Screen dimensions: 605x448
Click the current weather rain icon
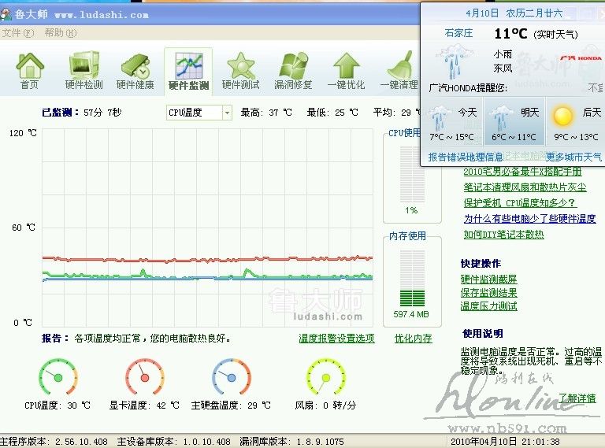tap(454, 61)
